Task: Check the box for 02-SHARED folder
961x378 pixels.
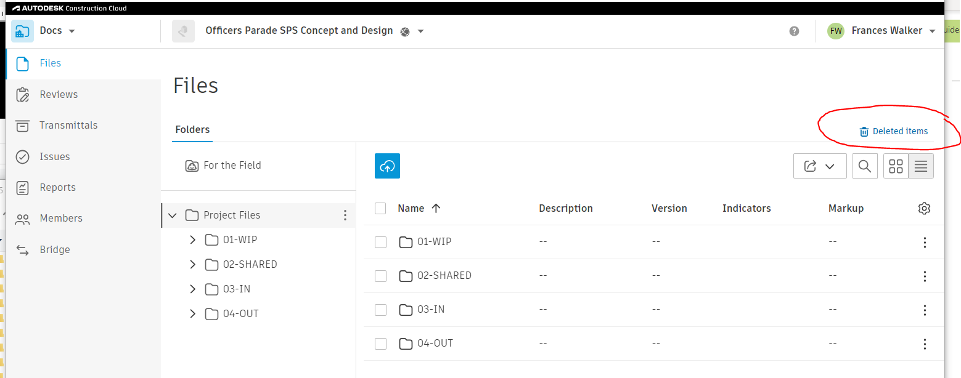Action: pos(380,276)
